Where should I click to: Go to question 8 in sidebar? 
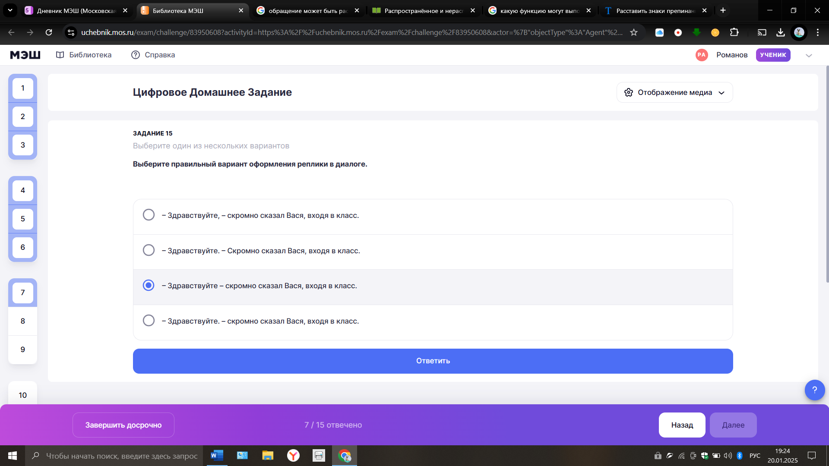click(22, 321)
